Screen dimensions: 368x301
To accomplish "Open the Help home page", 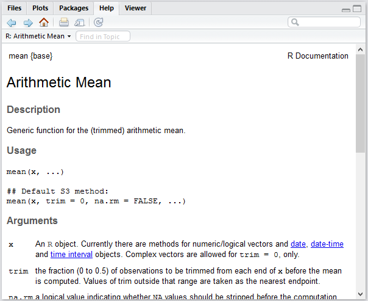I will 44,23.
